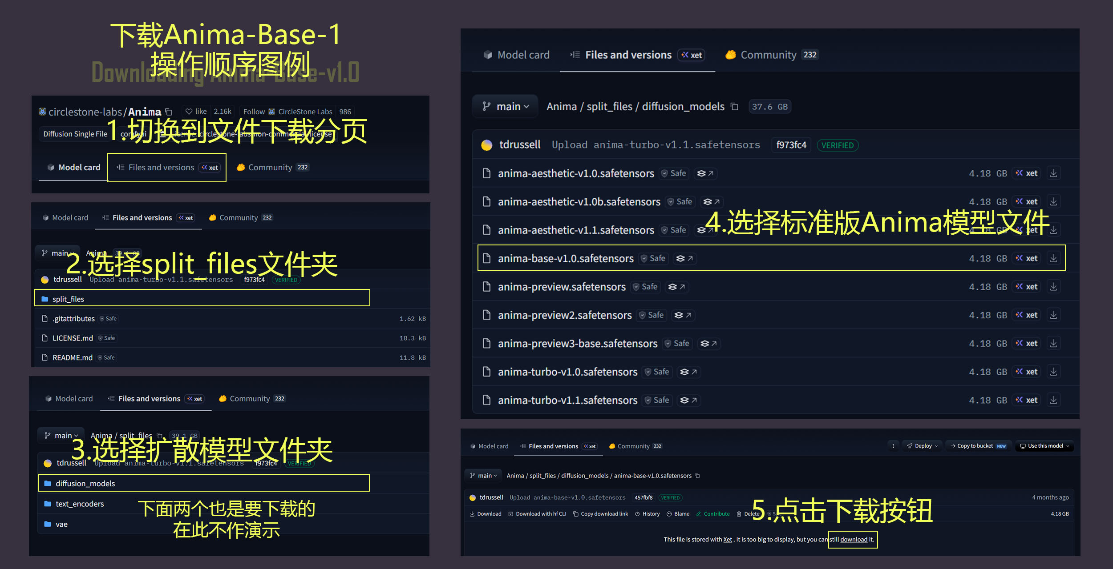
Task: Switch to Model card tab above diffusion_models list
Action: pyautogui.click(x=517, y=55)
